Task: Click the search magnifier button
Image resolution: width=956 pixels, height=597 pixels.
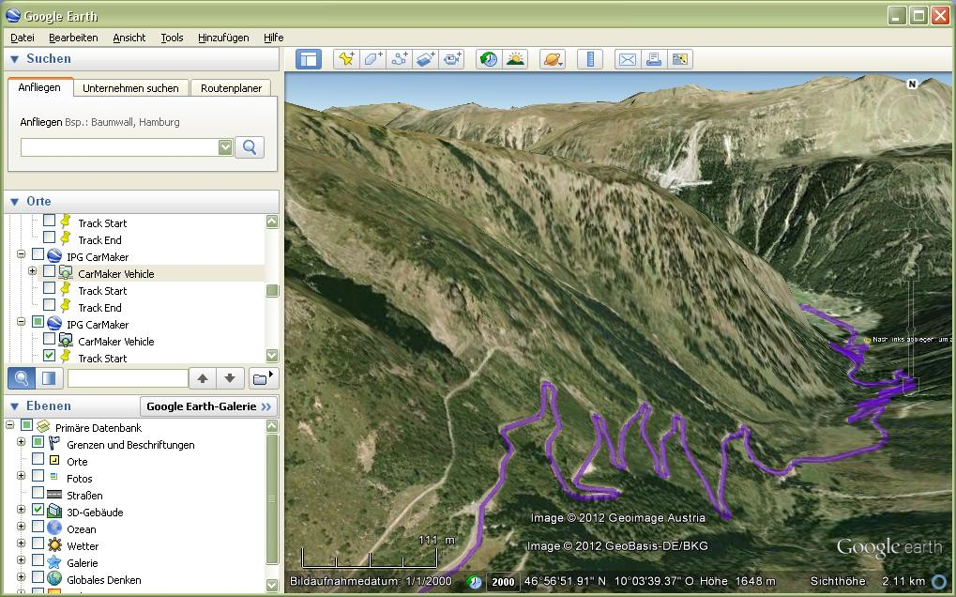Action: pos(250,147)
